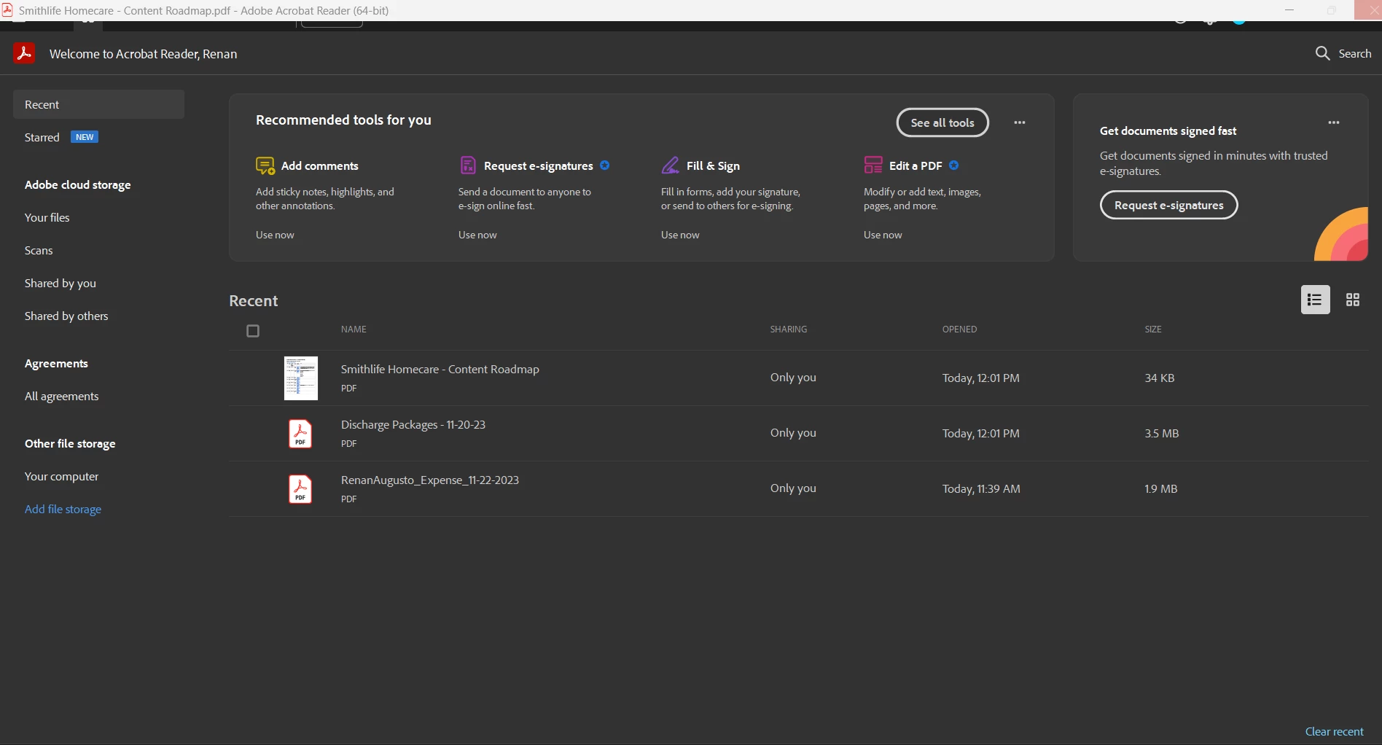Open Shared by others
This screenshot has height=745, width=1382.
(66, 316)
